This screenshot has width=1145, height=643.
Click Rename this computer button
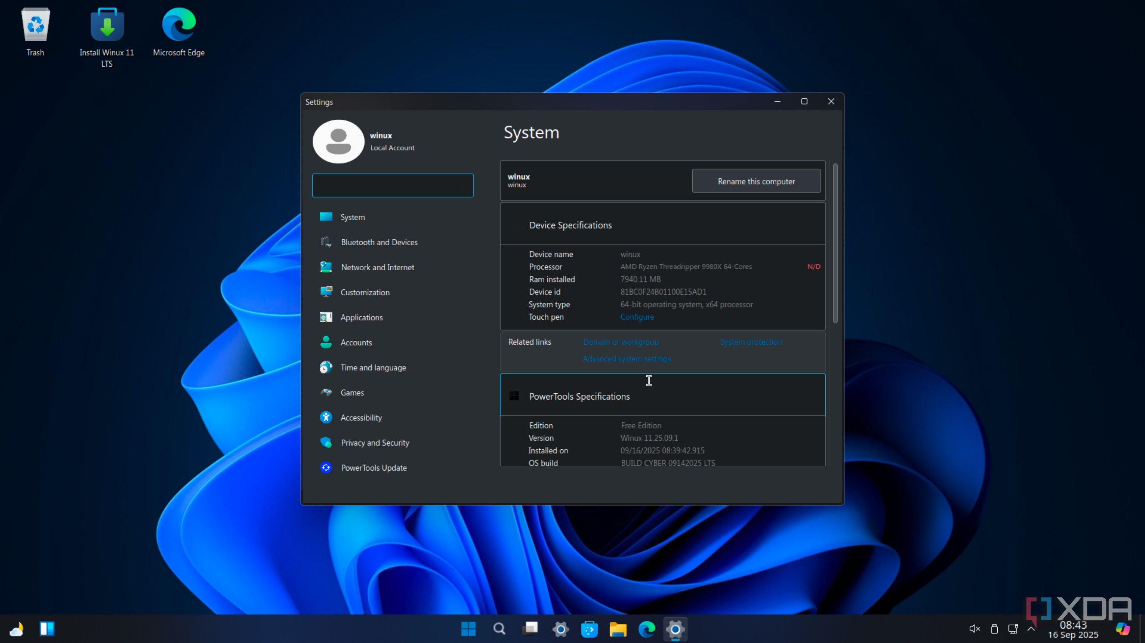point(756,181)
